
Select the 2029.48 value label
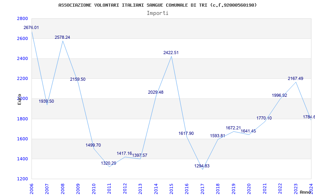coord(156,93)
